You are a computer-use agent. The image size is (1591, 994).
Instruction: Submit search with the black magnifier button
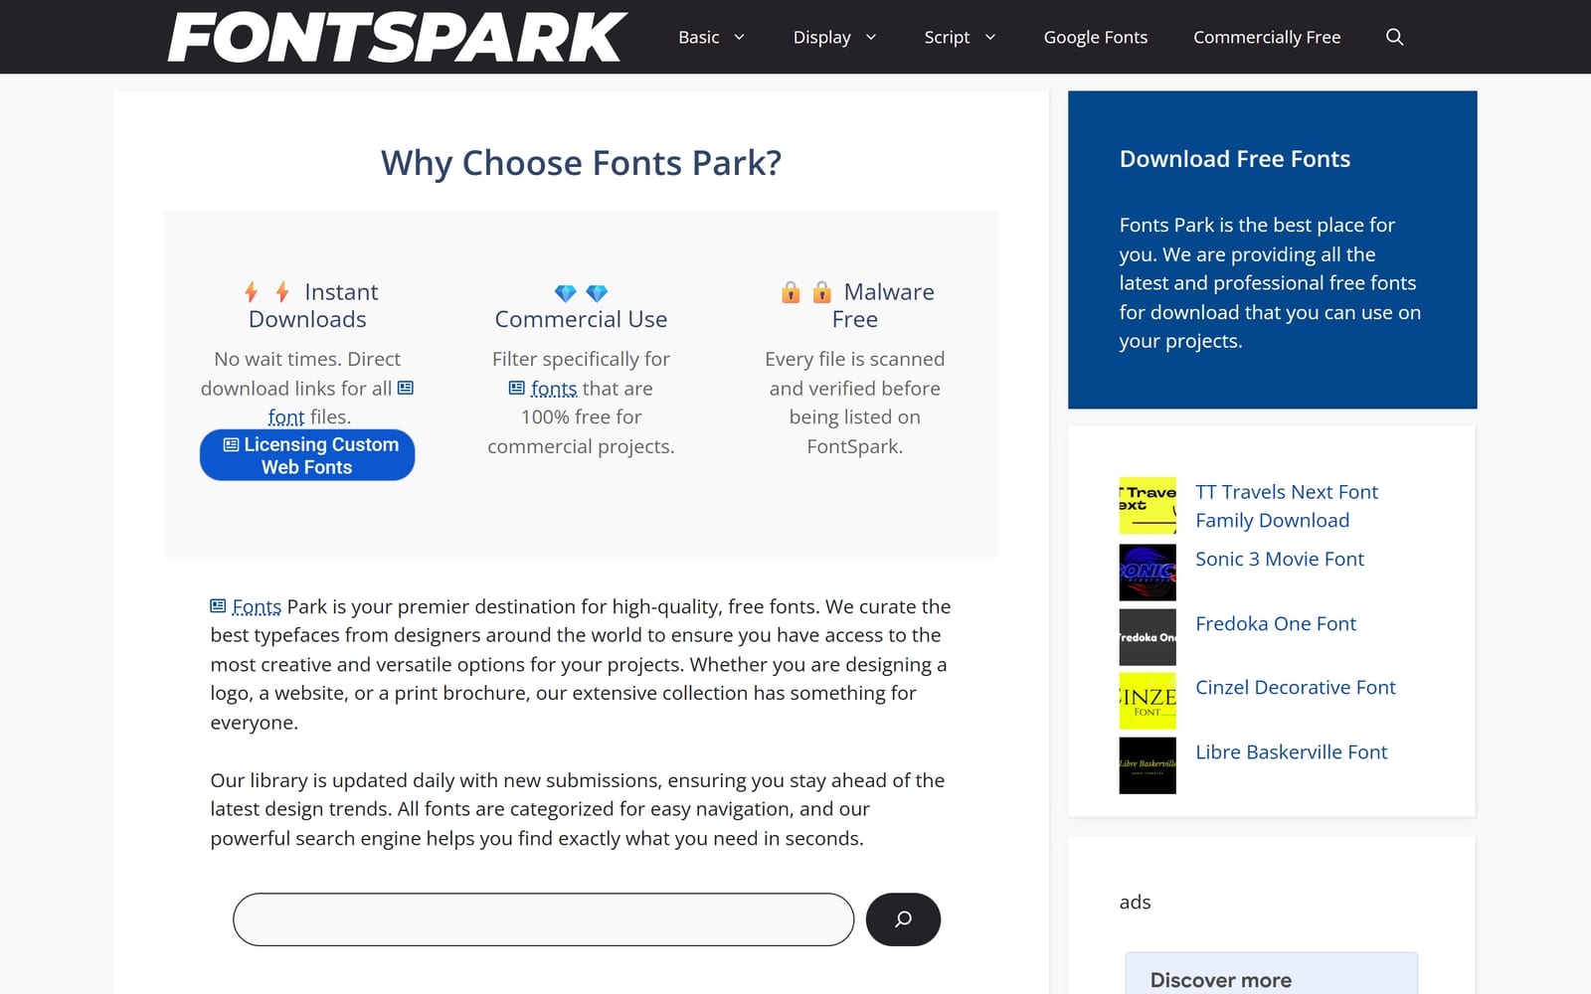[903, 919]
